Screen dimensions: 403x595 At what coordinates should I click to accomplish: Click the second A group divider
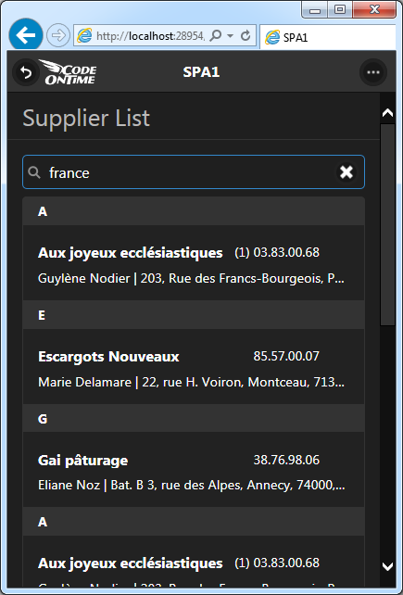194,522
